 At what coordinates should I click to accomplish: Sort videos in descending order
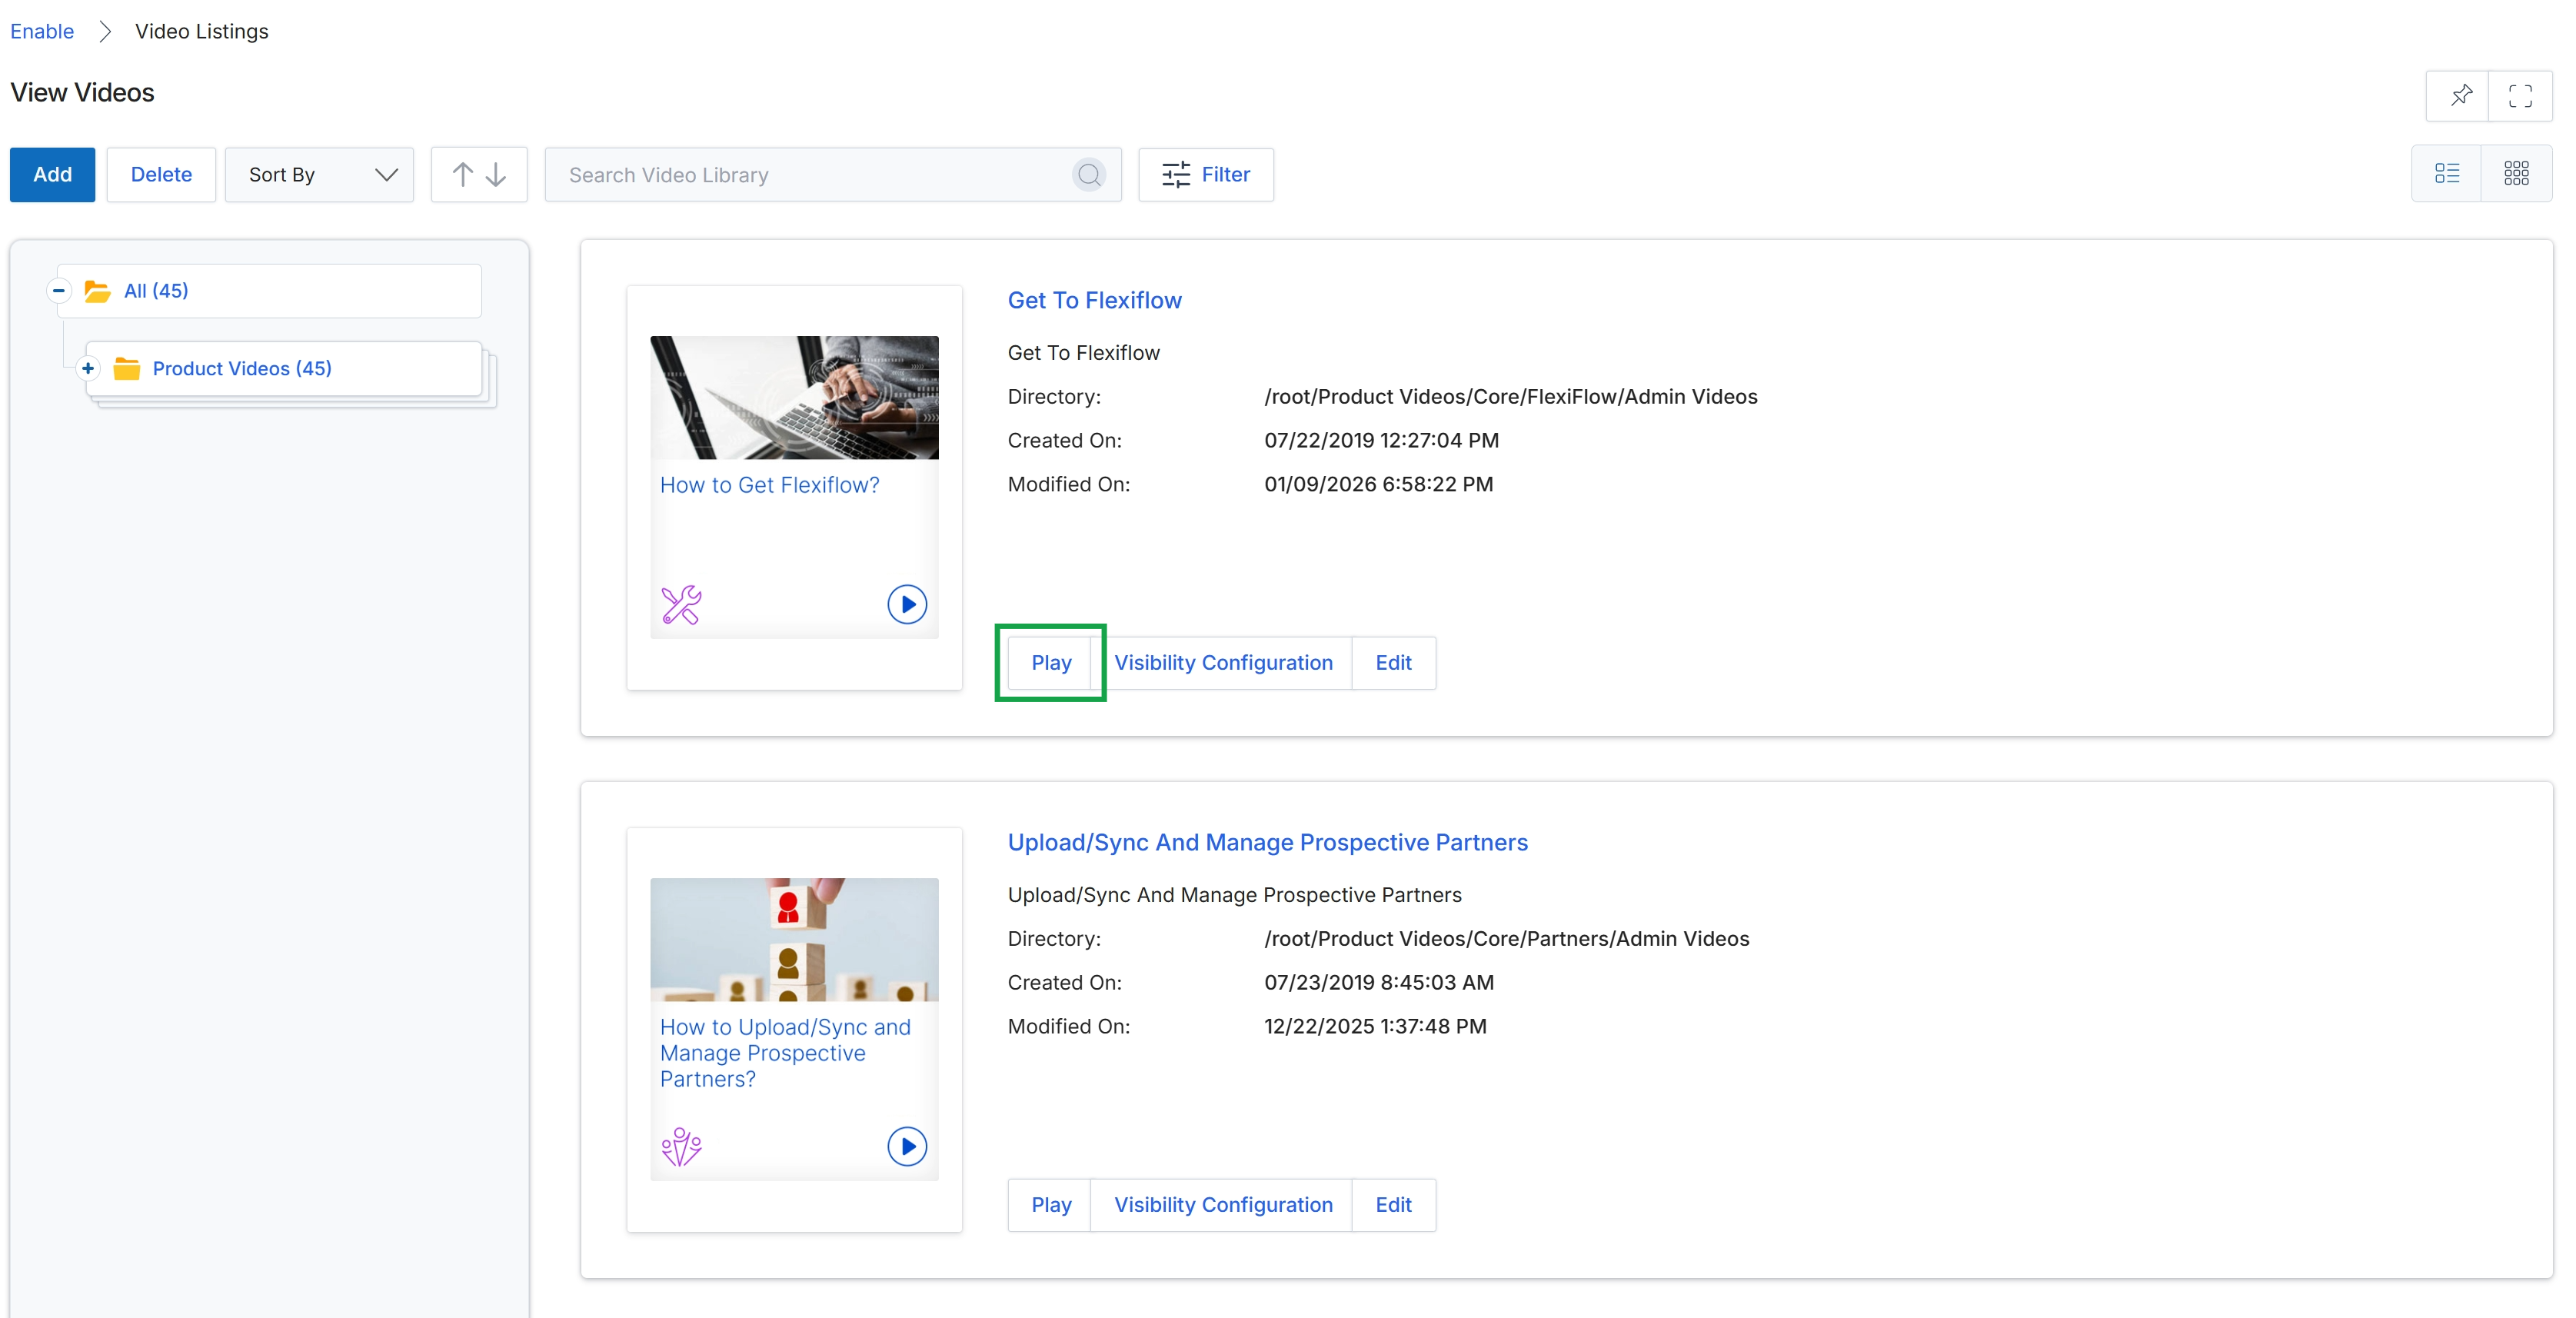(x=496, y=175)
